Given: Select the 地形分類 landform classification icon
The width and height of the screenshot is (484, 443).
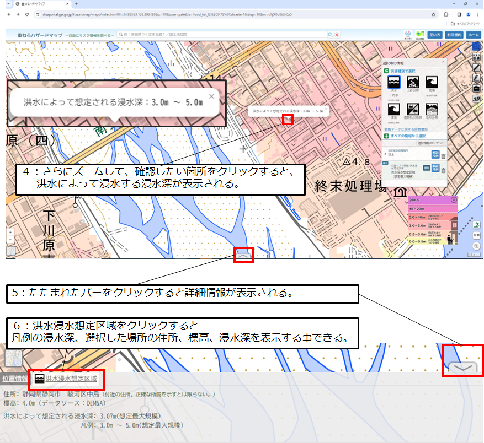Looking at the screenshot, I should coord(432,110).
